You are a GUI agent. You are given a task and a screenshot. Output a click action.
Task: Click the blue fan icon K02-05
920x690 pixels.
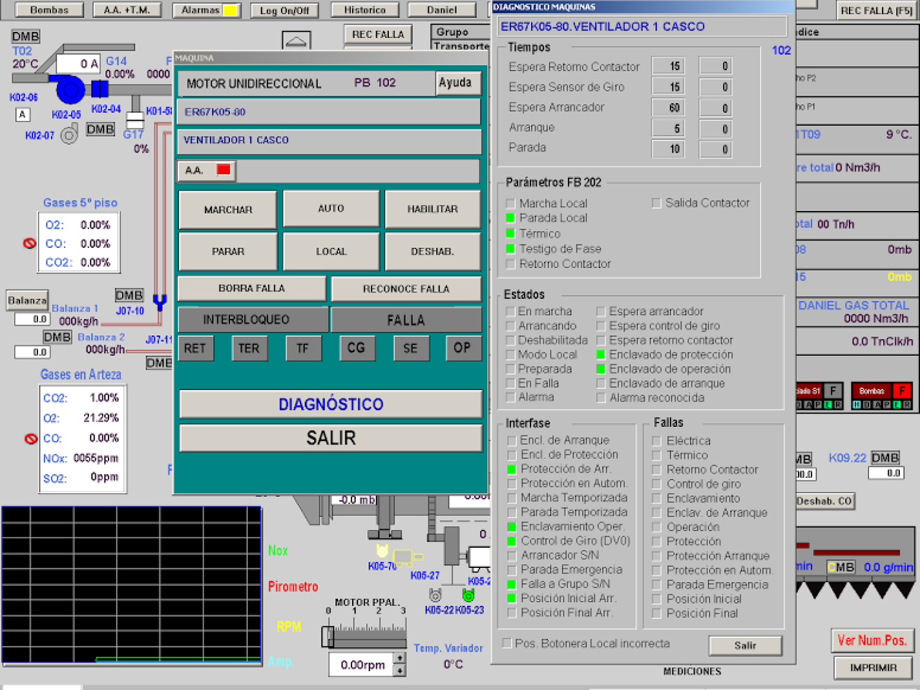tap(70, 90)
